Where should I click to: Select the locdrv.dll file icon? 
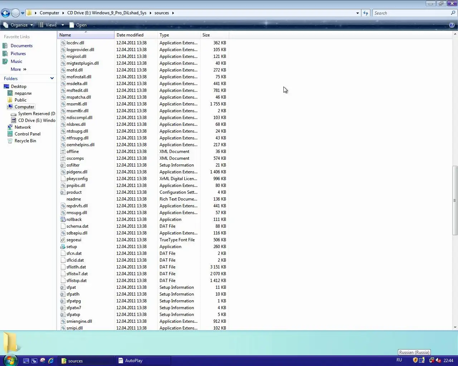pos(63,43)
